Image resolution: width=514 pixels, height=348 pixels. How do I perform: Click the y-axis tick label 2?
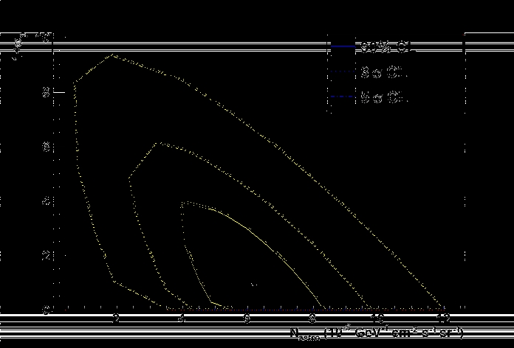tap(45, 255)
